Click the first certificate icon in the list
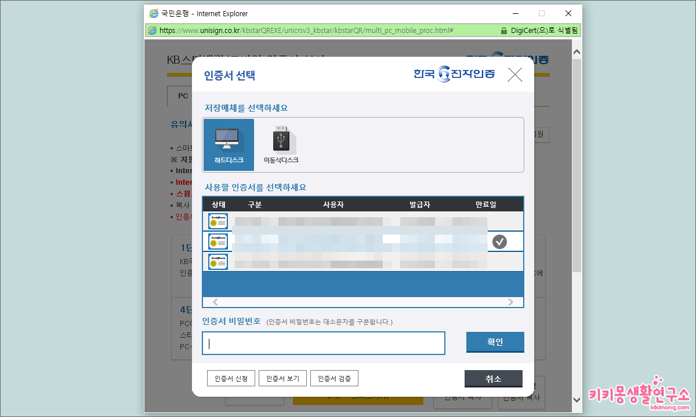 point(217,221)
